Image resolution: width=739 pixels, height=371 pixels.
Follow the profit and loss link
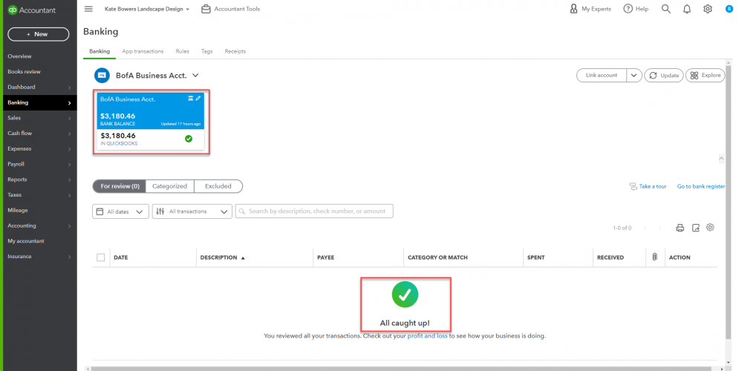[428, 336]
